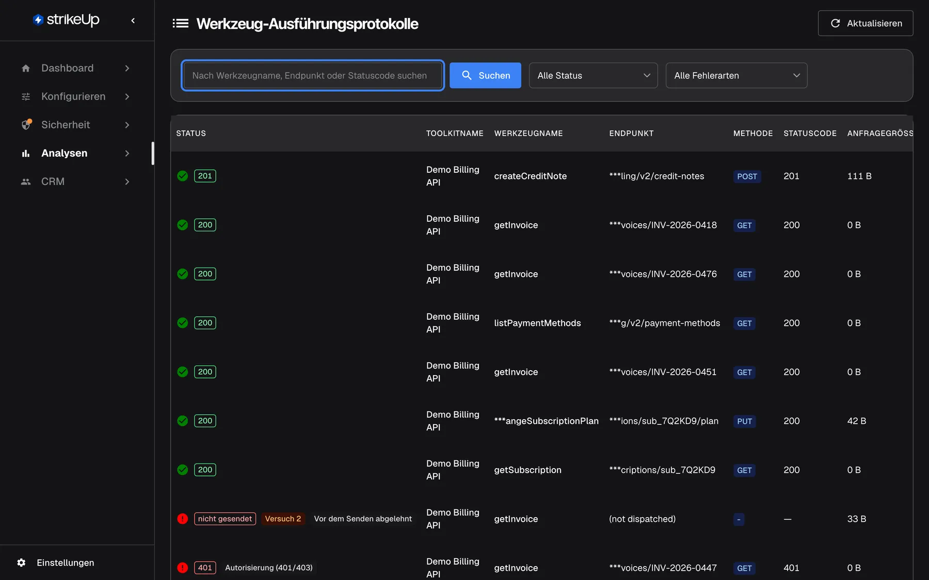Click the Versuch 2 badge

click(283, 519)
